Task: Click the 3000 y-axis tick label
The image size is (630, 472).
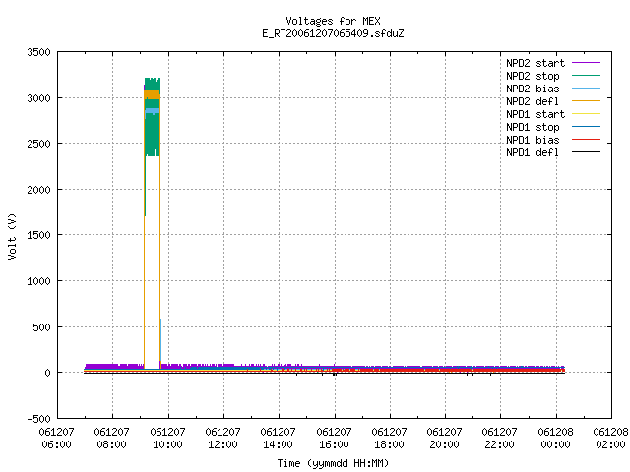Action: [39, 98]
